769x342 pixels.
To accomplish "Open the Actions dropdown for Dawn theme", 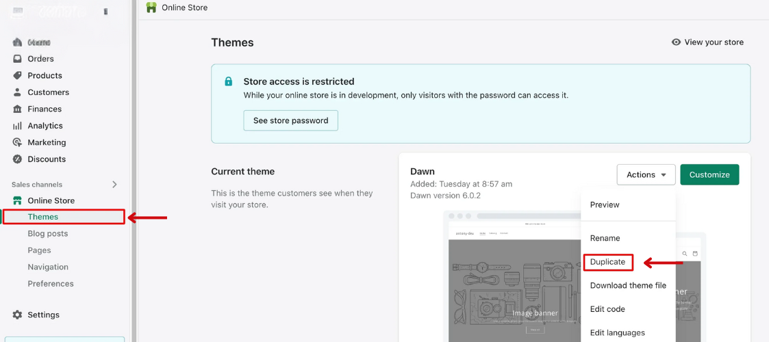I will click(646, 174).
